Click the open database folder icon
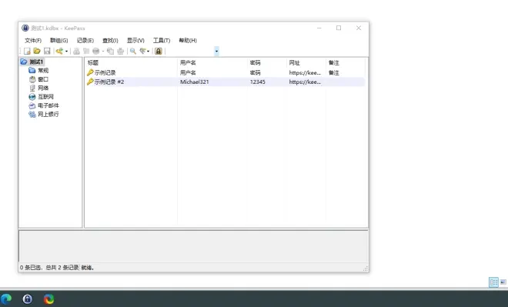The image size is (508, 307). point(37,51)
